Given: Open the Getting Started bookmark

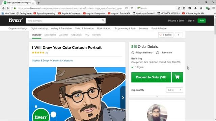Looking at the screenshot, I should click(x=24, y=13).
